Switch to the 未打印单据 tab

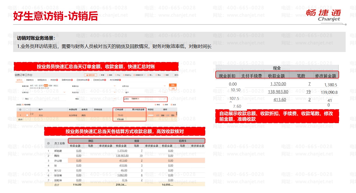[x=115, y=80]
